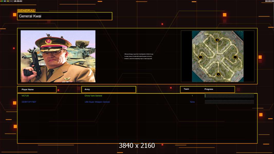This screenshot has height=154, width=274.
Task: Click the Team column header
Action: pos(186,89)
